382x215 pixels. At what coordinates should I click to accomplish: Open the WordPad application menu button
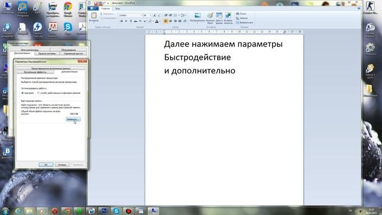[93, 8]
